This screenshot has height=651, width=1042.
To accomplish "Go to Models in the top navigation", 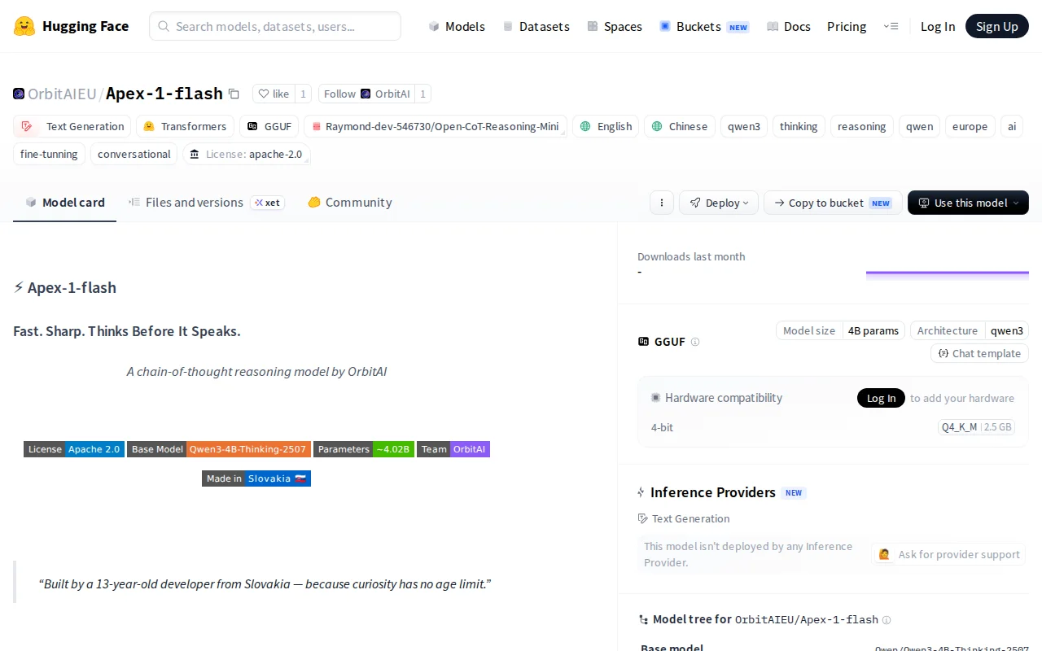I will tap(457, 26).
